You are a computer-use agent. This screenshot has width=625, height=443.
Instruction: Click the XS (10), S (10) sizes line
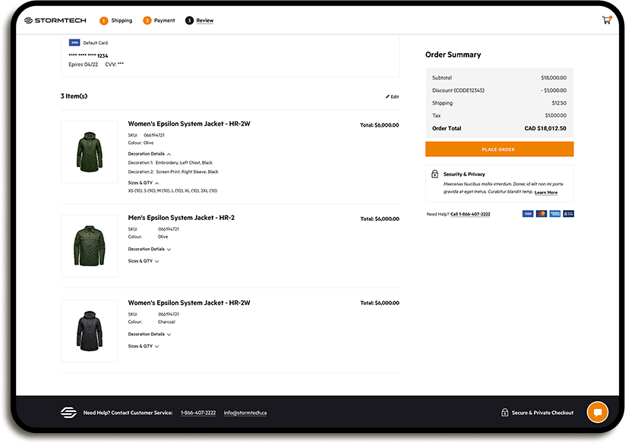click(172, 190)
